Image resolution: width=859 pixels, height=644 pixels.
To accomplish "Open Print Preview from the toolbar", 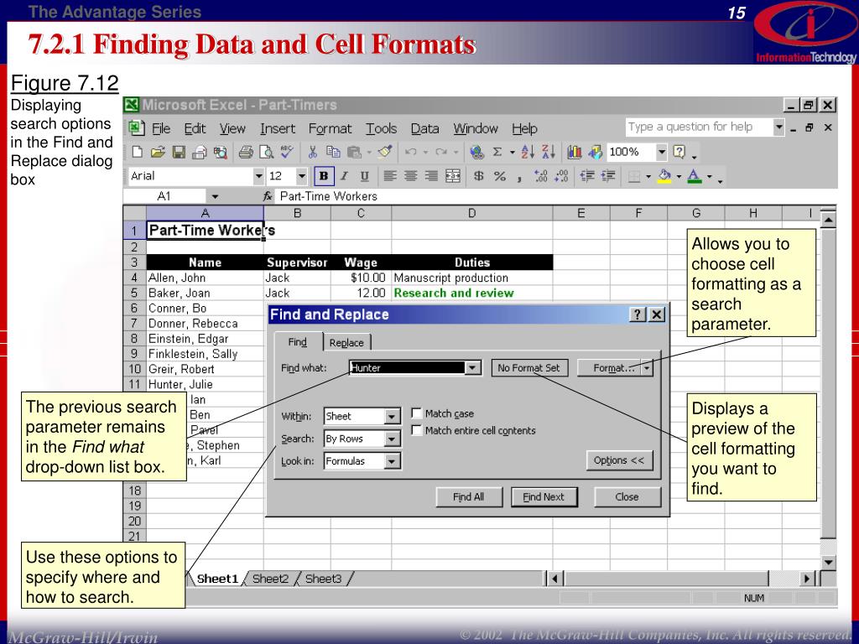I will tap(266, 153).
